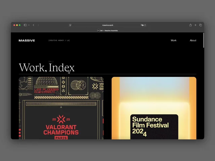The image size is (215, 161).
Task: Close the Safari window with the red button
Action: (14, 25)
